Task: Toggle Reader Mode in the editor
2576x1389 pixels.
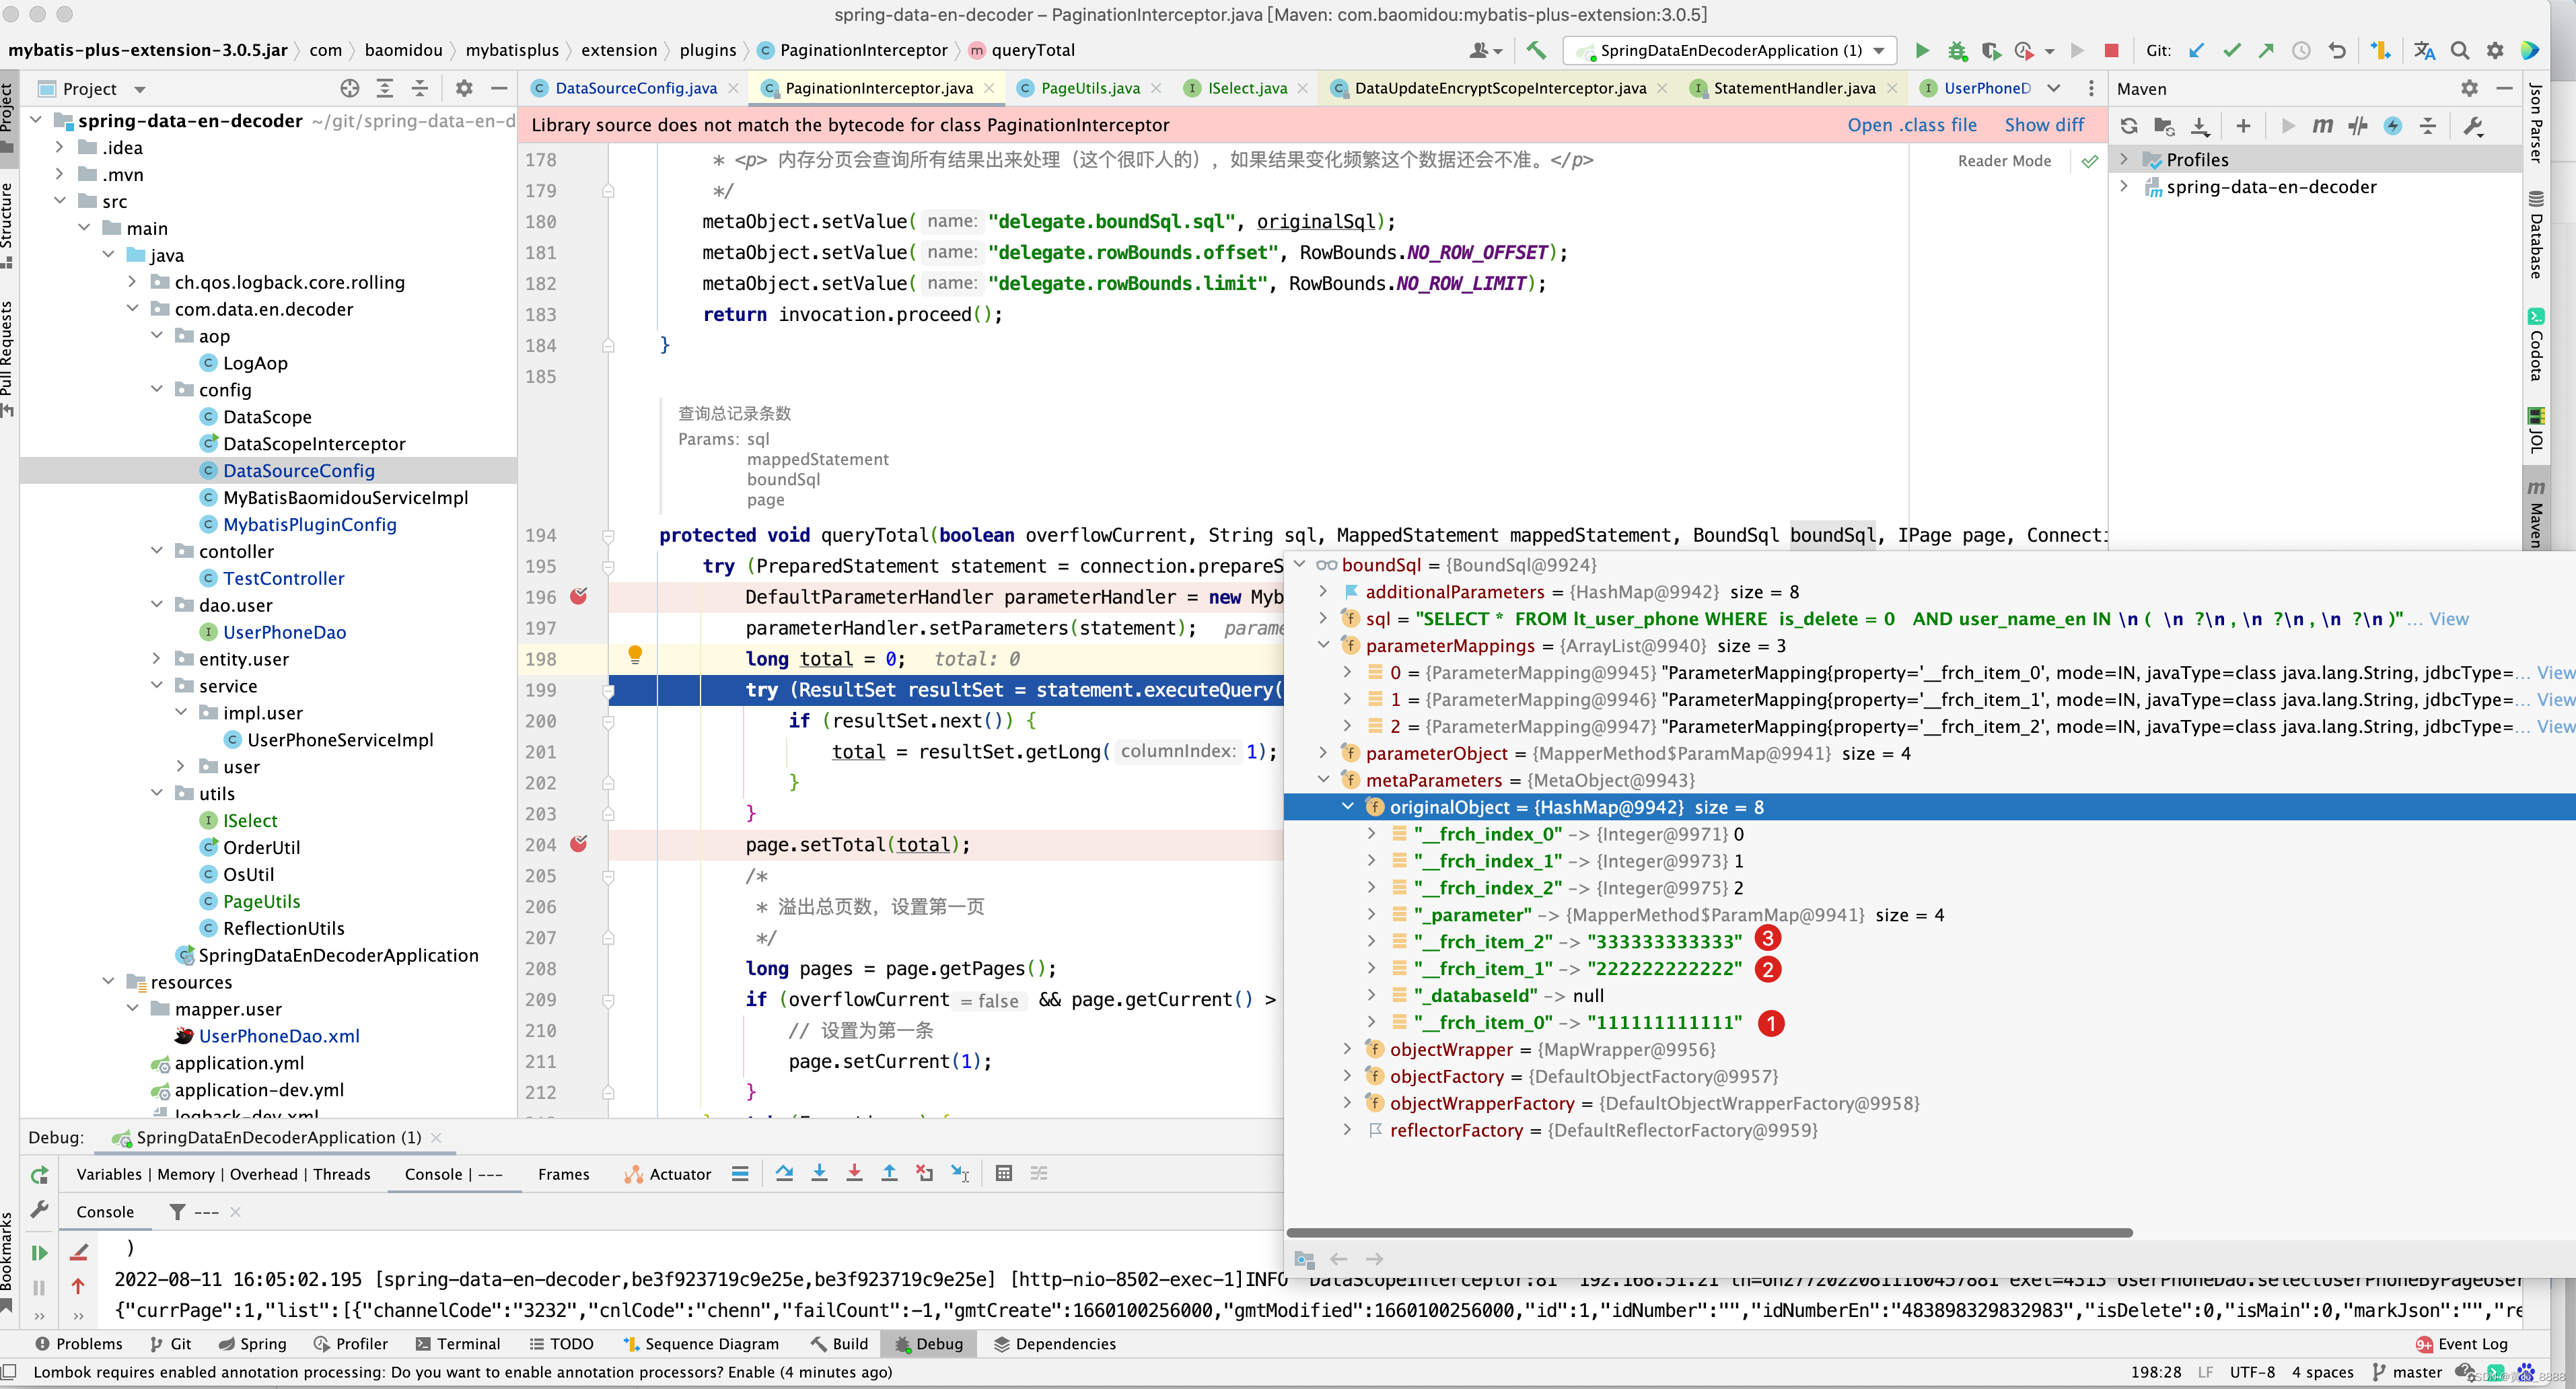Action: (2004, 161)
